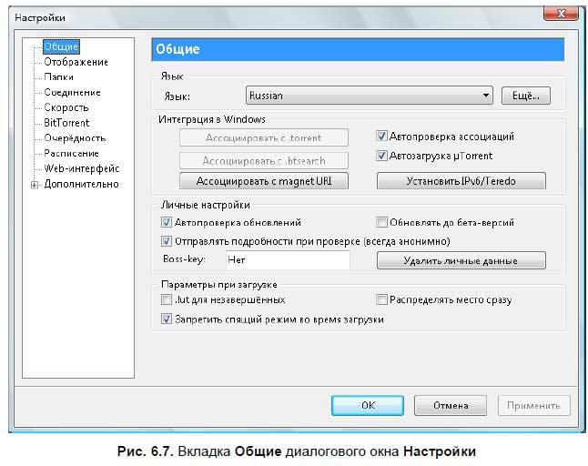
Task: Select Общие in the settings tree
Action: tap(61, 46)
